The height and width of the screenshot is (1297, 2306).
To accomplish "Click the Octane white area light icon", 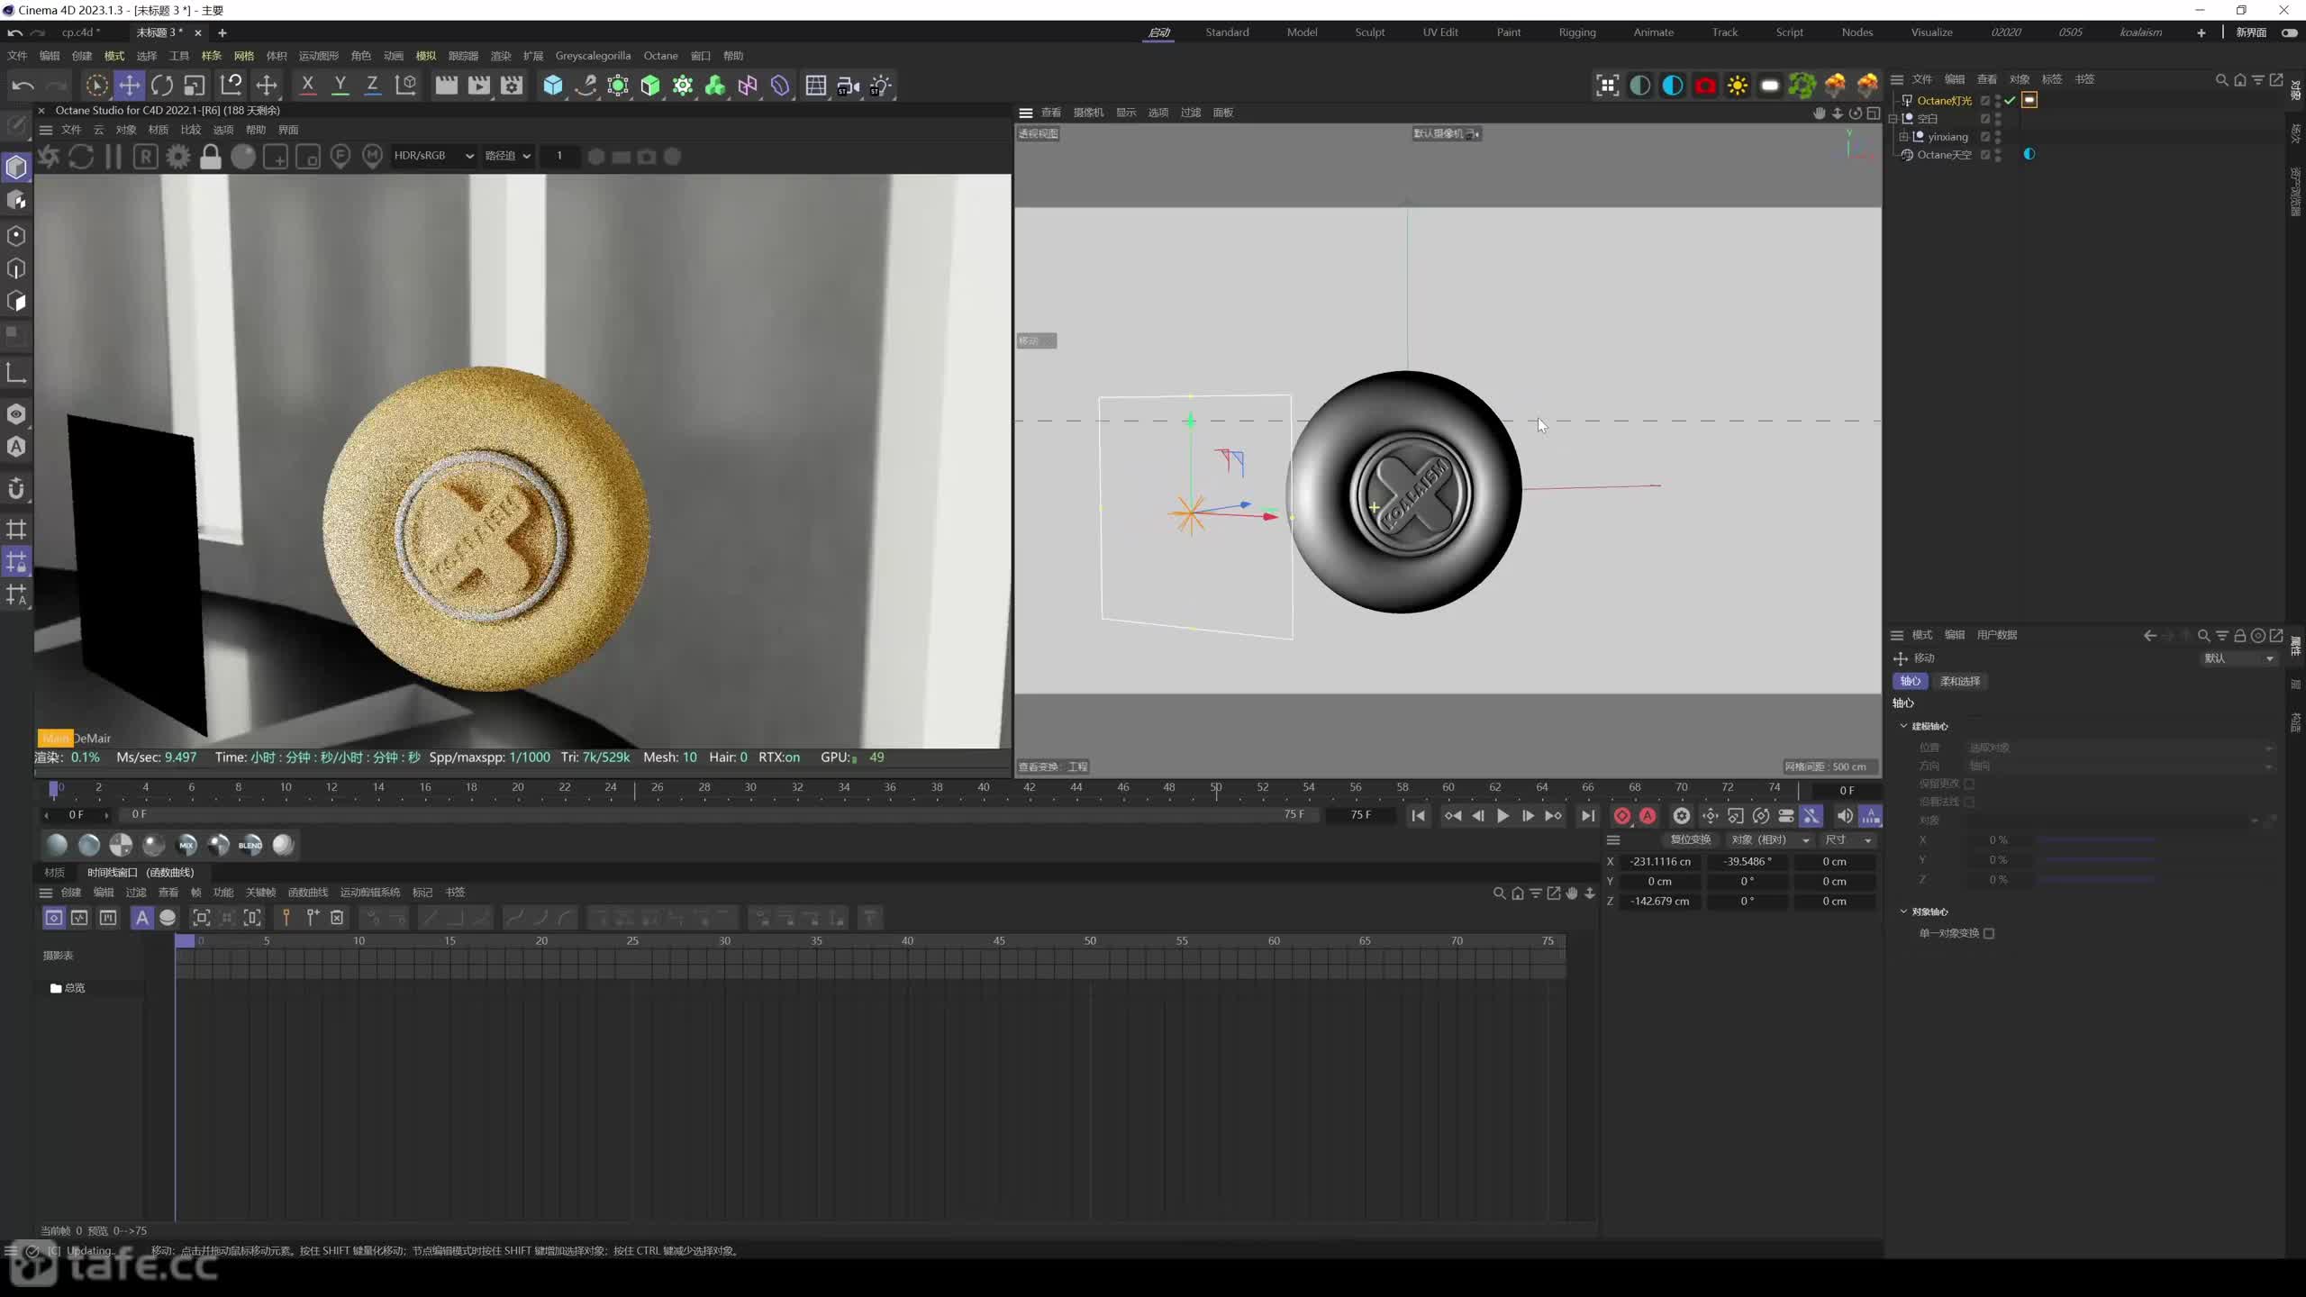I will [1770, 86].
